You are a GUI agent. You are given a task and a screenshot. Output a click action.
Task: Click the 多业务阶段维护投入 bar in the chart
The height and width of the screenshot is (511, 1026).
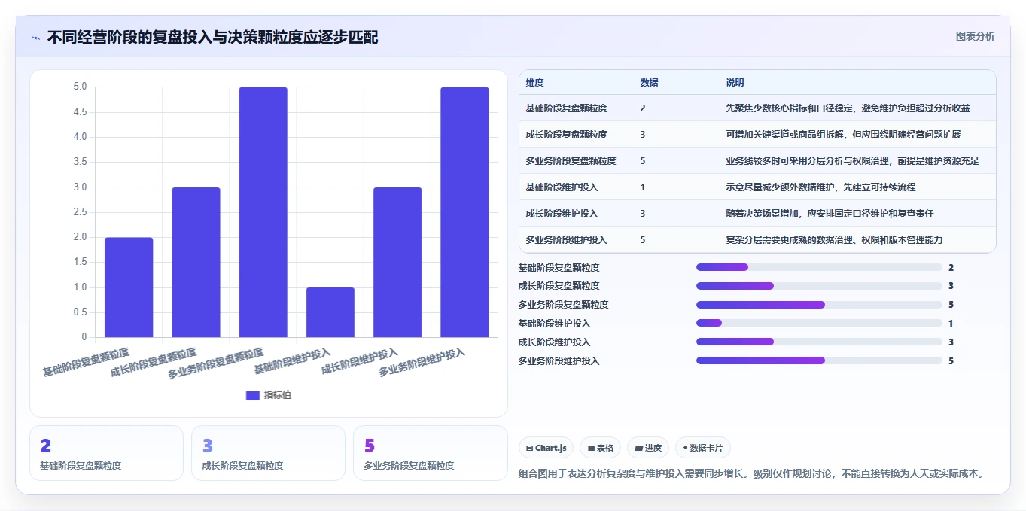[464, 212]
